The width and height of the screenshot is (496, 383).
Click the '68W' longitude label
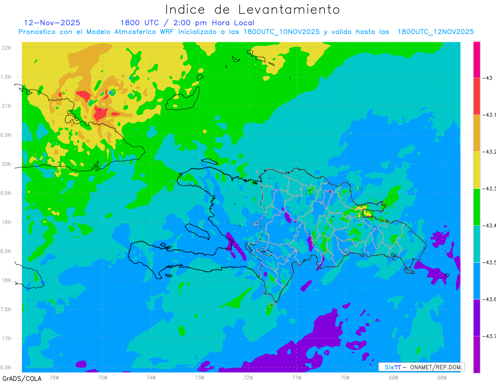click(x=442, y=377)
